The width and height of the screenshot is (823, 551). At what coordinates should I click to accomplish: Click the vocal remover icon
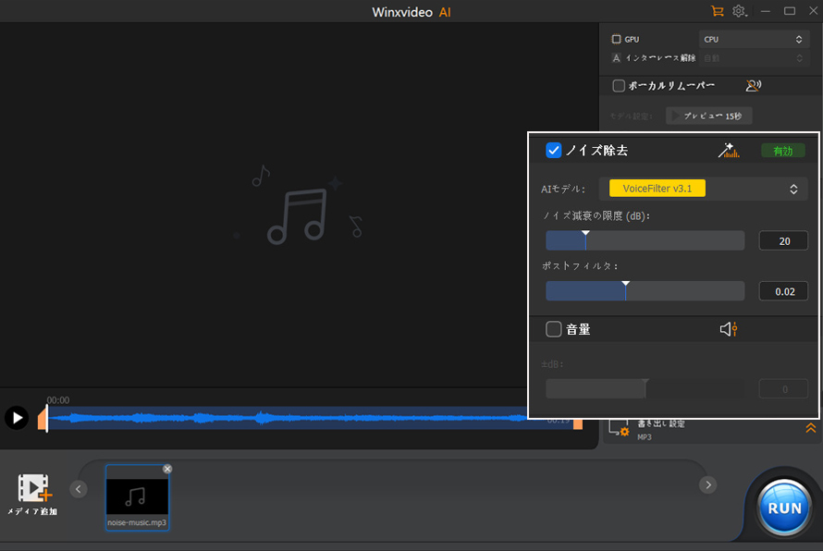[x=753, y=86]
